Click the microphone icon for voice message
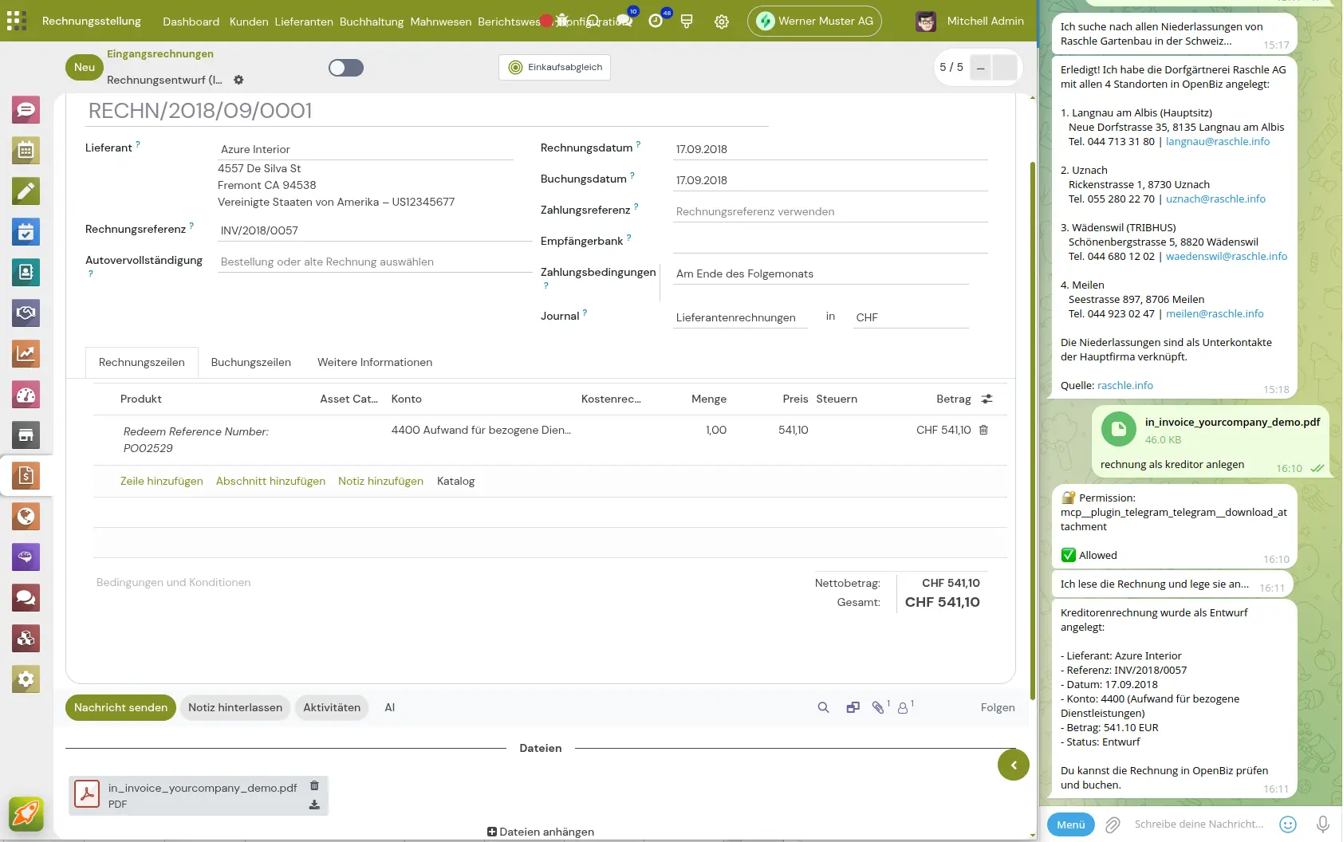The width and height of the screenshot is (1343, 842). (x=1322, y=824)
